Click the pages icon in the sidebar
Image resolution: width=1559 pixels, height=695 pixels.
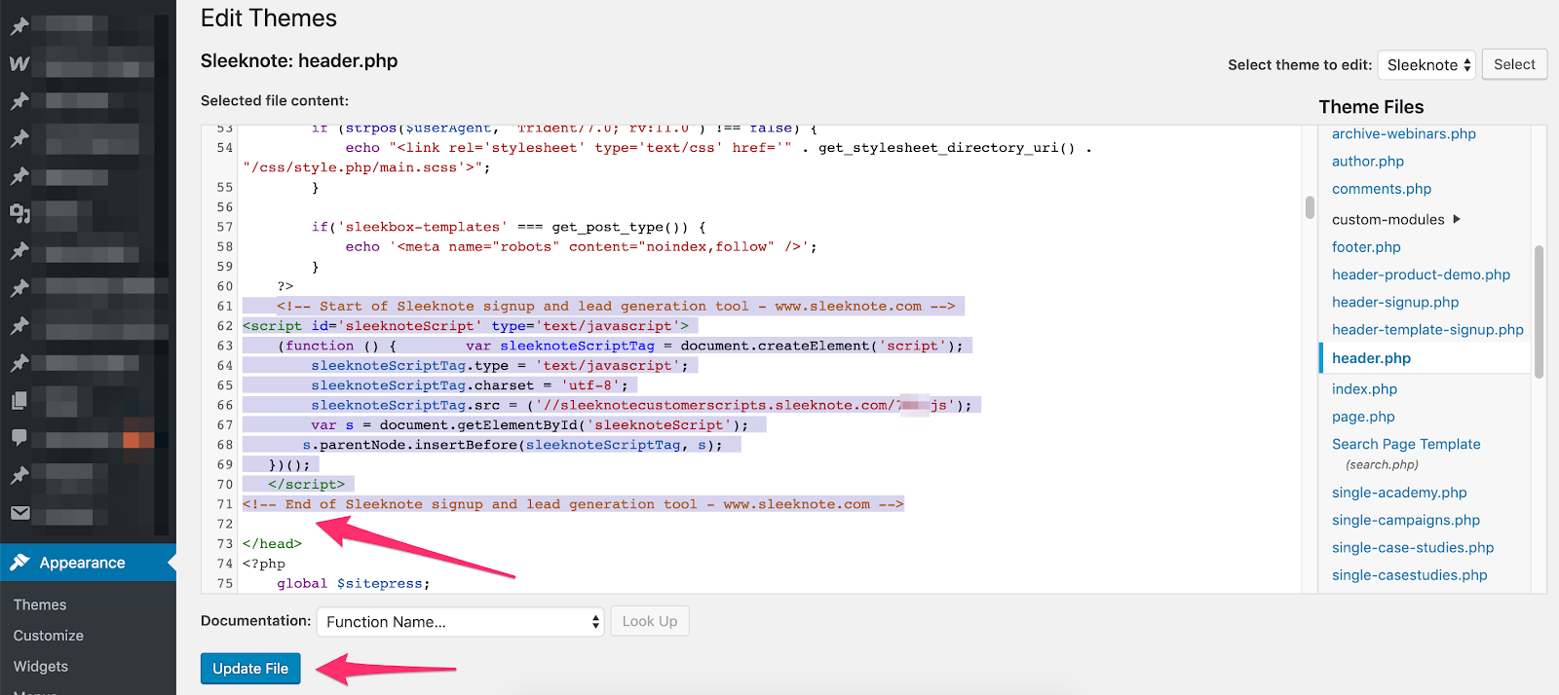point(19,400)
